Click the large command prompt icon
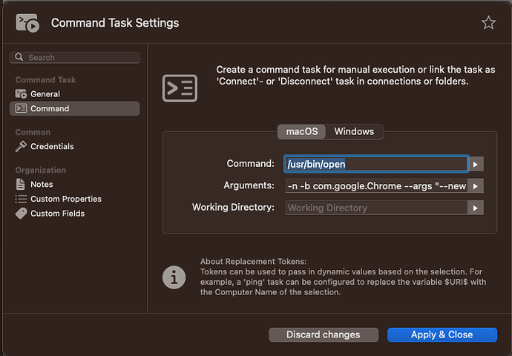512x356 pixels. tap(180, 87)
